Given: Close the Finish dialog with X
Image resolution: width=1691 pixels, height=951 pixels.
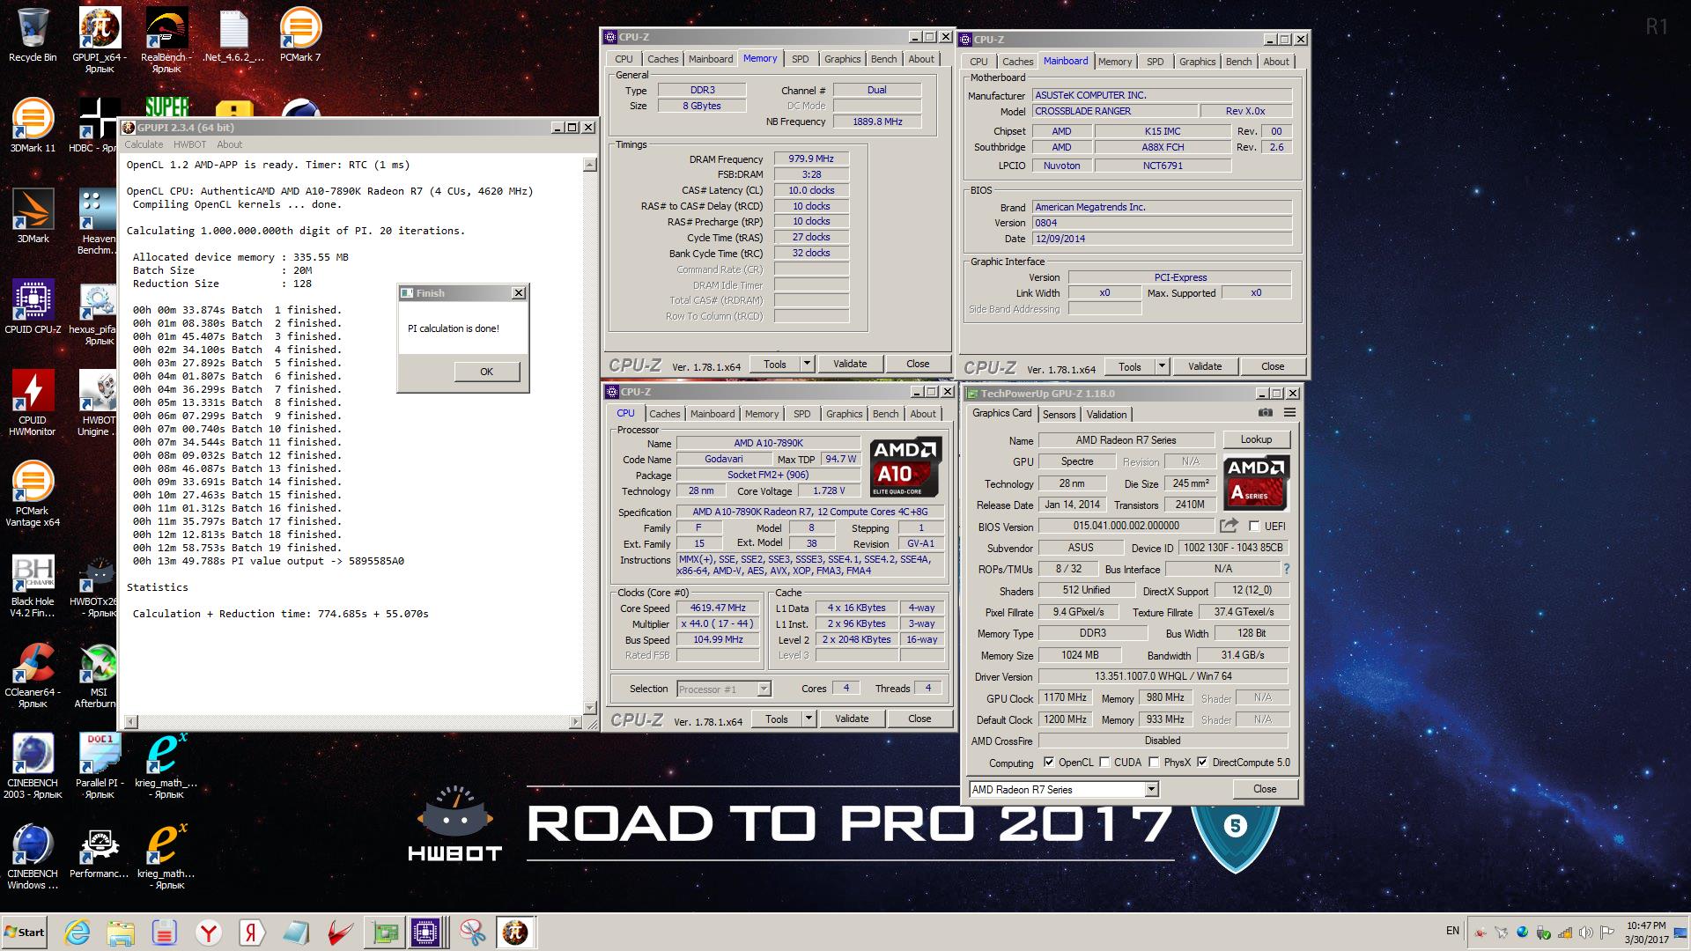Looking at the screenshot, I should tap(519, 292).
